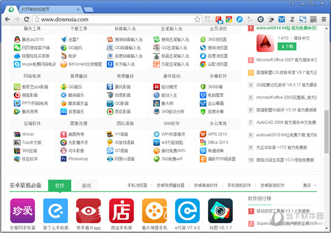Click the Office 2013 icon
The image size is (331, 233).
pyautogui.click(x=203, y=142)
